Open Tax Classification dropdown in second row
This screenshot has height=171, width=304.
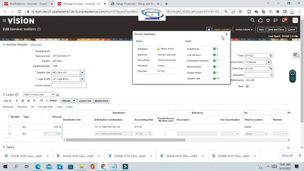pos(237,134)
